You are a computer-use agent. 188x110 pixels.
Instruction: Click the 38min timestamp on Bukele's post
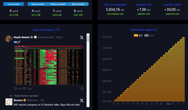point(59,37)
